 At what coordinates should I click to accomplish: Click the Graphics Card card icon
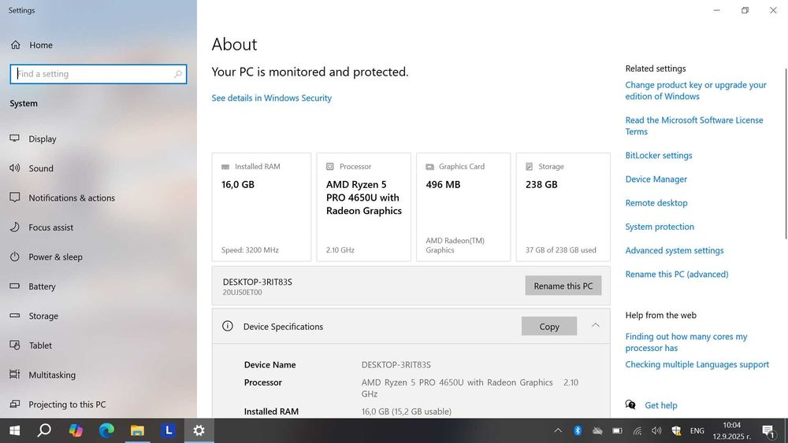[x=429, y=167]
